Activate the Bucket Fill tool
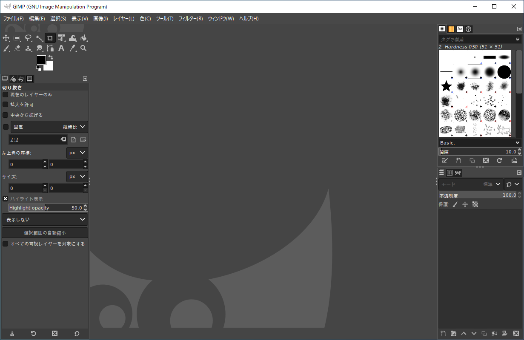Screen dimensions: 524x340 (84, 38)
